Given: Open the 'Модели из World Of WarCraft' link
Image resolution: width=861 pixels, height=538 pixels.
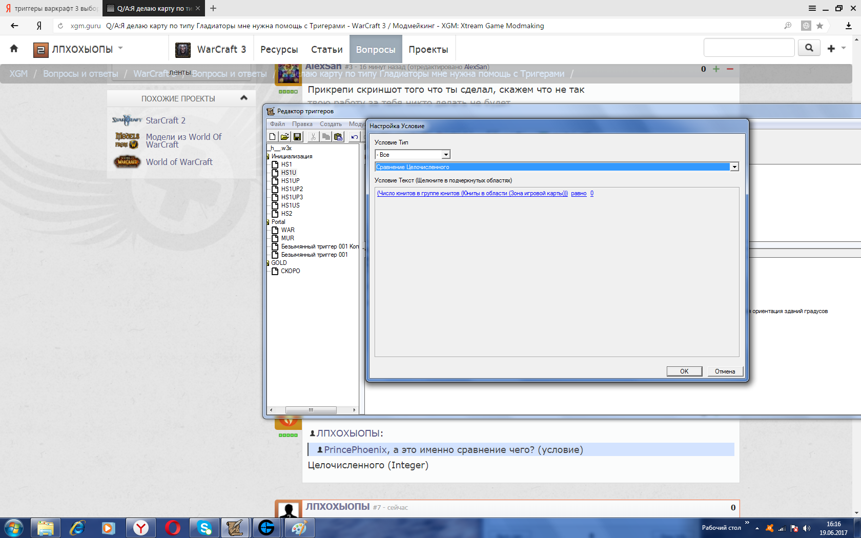Looking at the screenshot, I should tap(183, 140).
